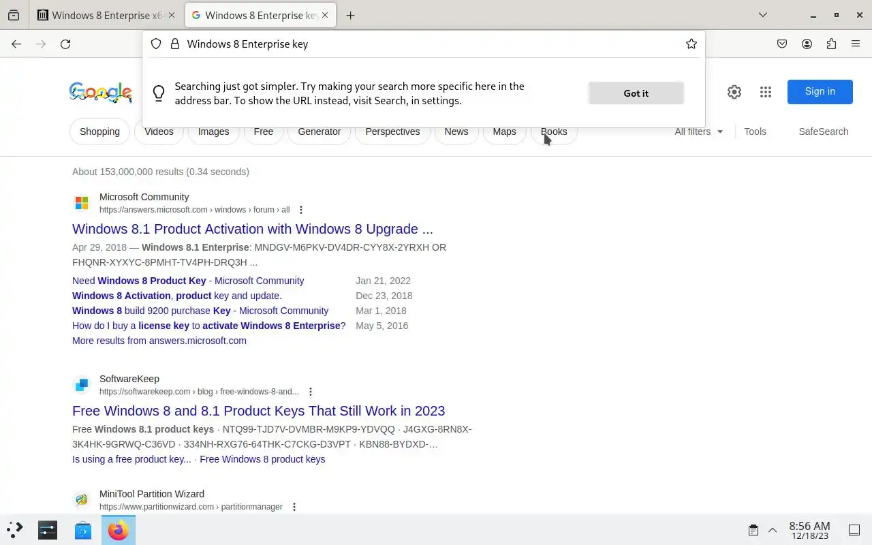Viewport: 872px width, 545px height.
Task: Click the forward navigation arrow
Action: (41, 44)
